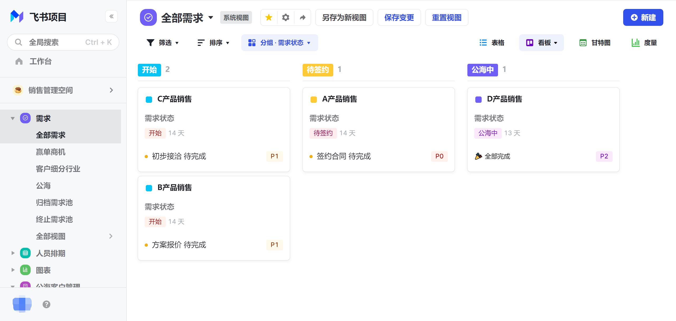This screenshot has width=676, height=321.
Task: Click cyan color square on C产品销售
Action: pyautogui.click(x=149, y=99)
